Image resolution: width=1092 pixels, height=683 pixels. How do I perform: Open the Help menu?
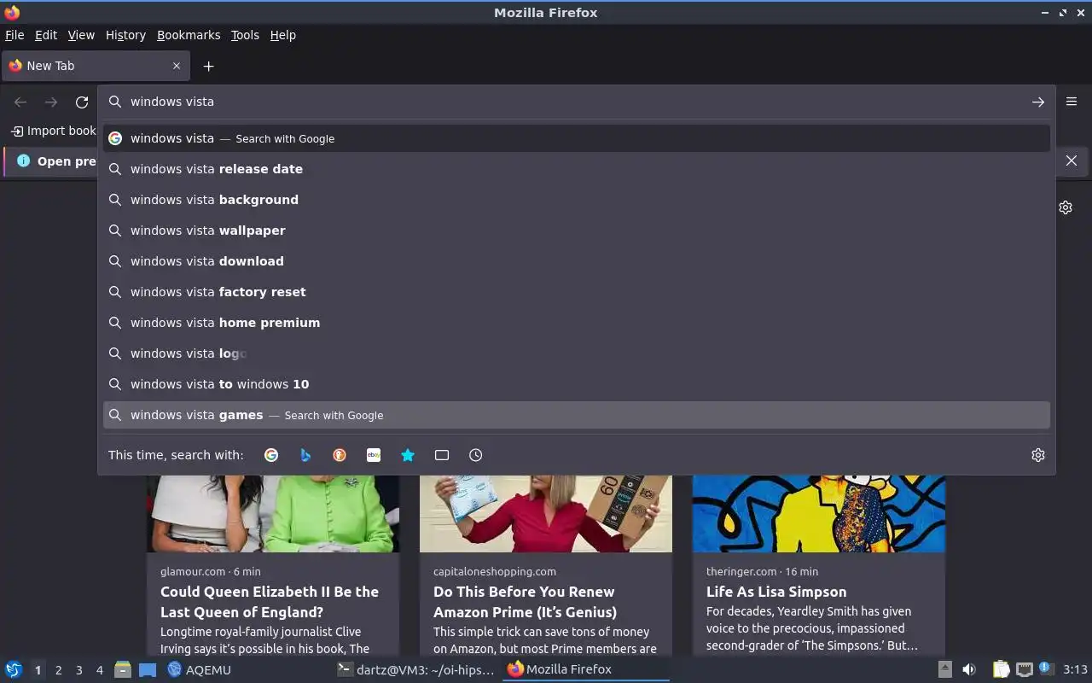point(283,35)
